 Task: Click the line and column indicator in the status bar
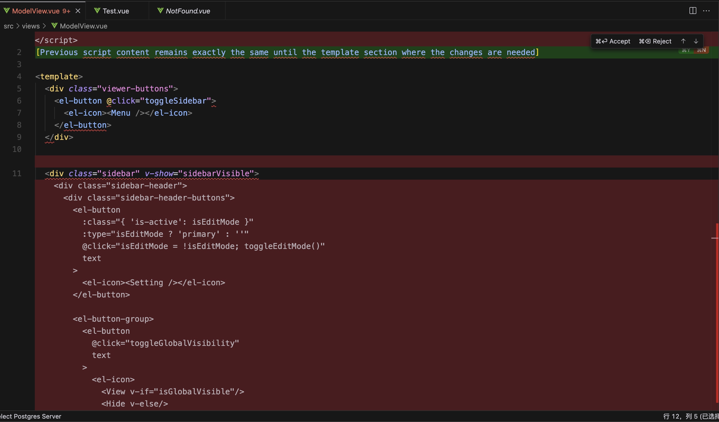[x=691, y=416]
